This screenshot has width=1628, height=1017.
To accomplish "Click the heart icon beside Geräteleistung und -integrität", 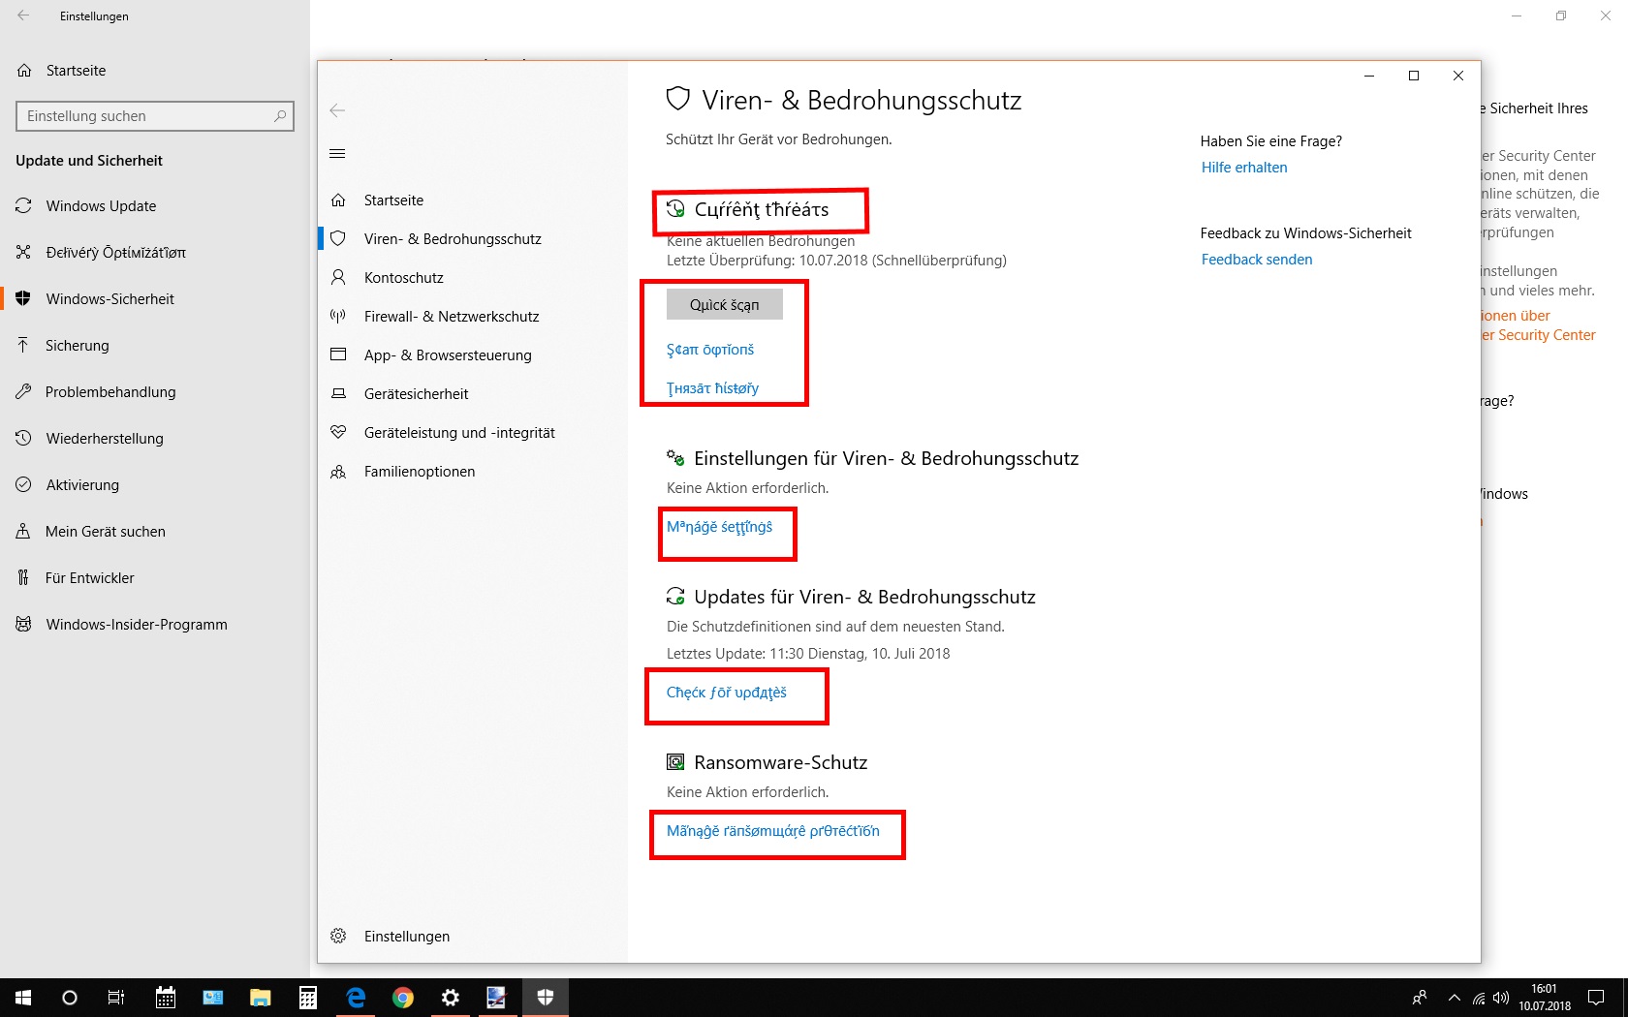I will coord(338,432).
